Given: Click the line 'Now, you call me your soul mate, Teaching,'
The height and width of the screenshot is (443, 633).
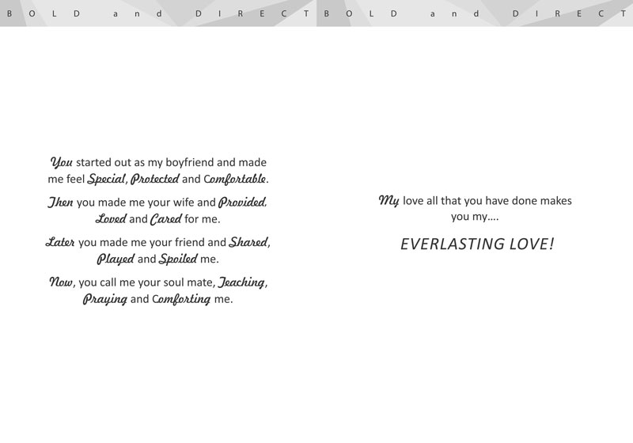Looking at the screenshot, I should 157,282.
